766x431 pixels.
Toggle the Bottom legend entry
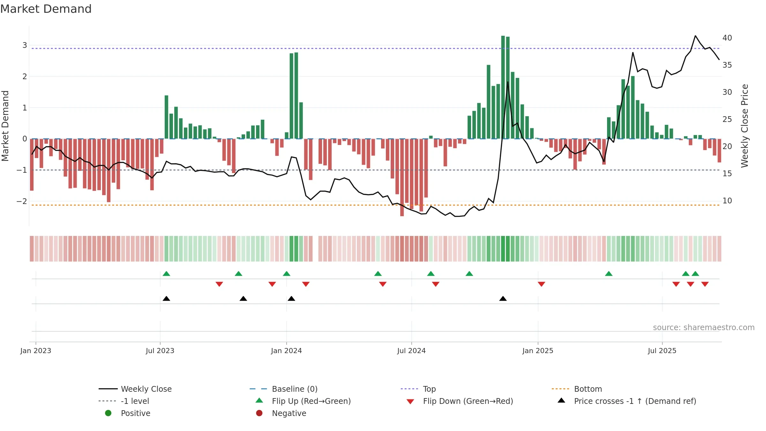(577, 389)
